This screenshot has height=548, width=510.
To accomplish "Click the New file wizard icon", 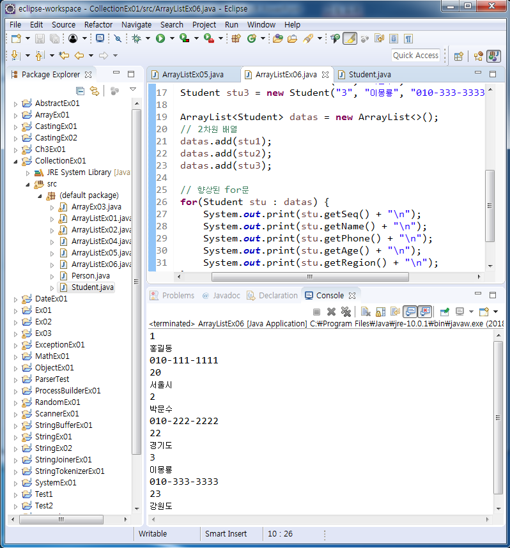I will point(16,38).
